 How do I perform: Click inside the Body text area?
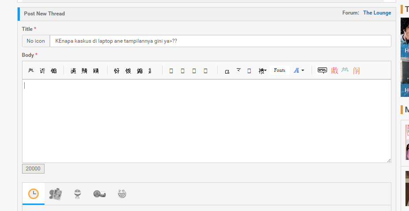pos(207,121)
